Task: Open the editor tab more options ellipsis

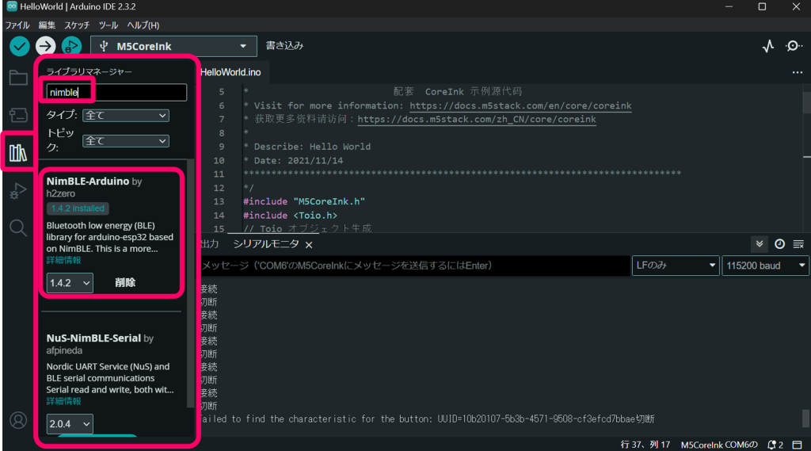Action: [797, 72]
